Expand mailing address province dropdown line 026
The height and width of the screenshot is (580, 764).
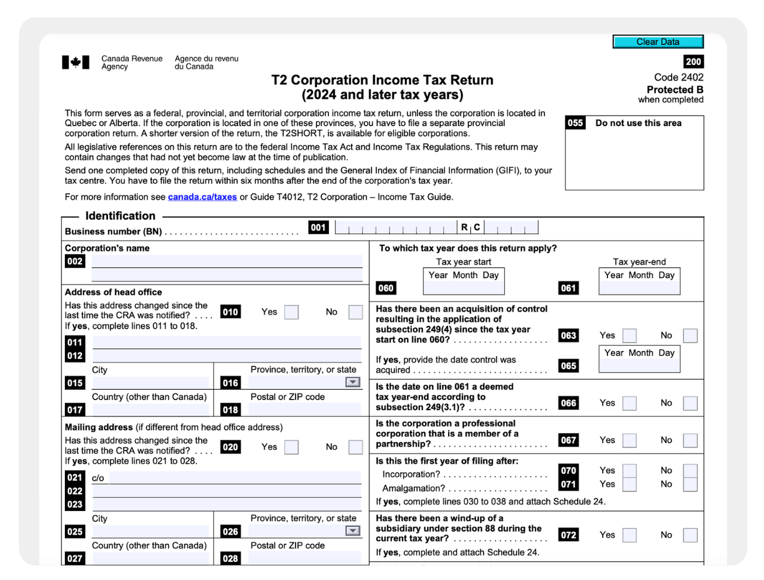click(x=352, y=531)
